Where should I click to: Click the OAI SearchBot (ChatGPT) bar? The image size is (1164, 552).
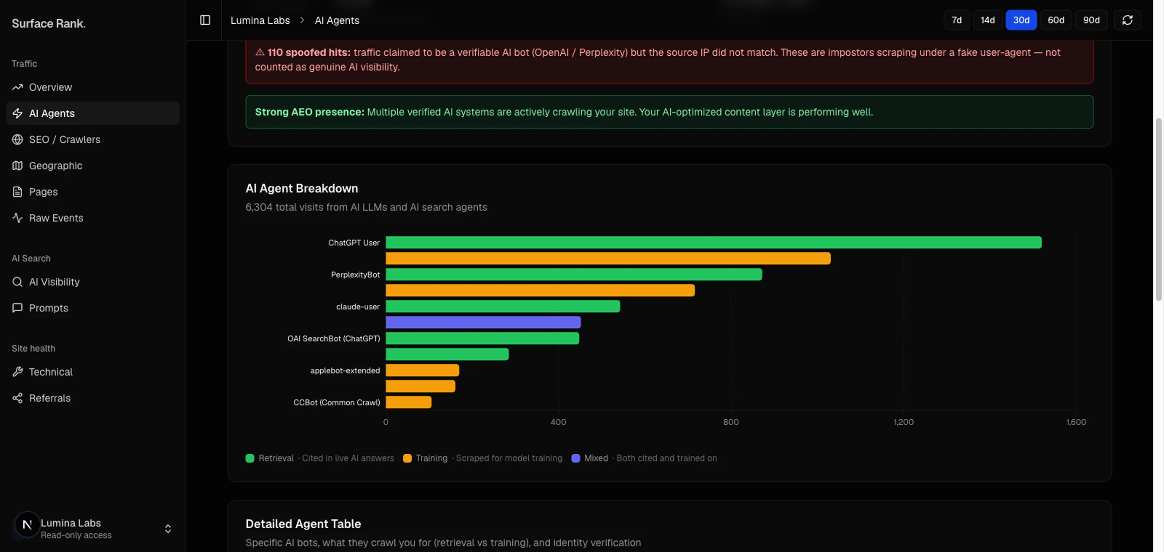(x=482, y=338)
